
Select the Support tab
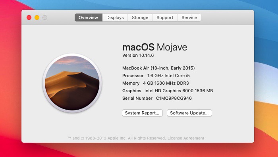165,17
